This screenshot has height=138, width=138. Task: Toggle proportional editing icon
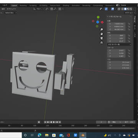(60, 9)
